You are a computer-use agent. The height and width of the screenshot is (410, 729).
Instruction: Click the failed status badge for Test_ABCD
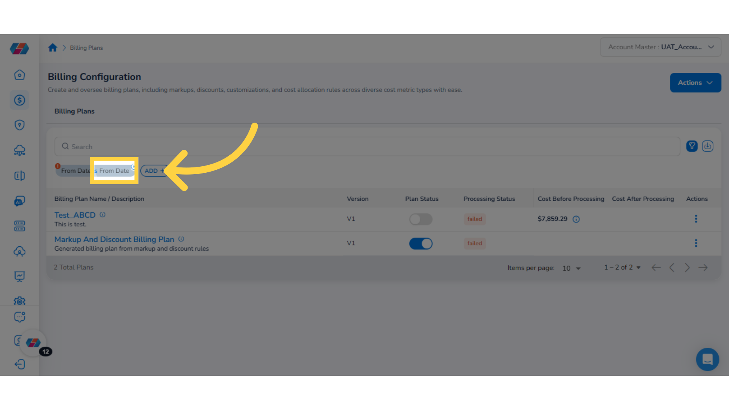(x=475, y=219)
